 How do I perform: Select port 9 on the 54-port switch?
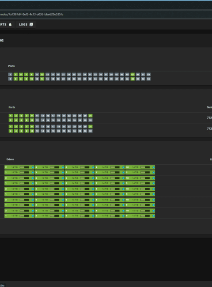tap(31, 75)
